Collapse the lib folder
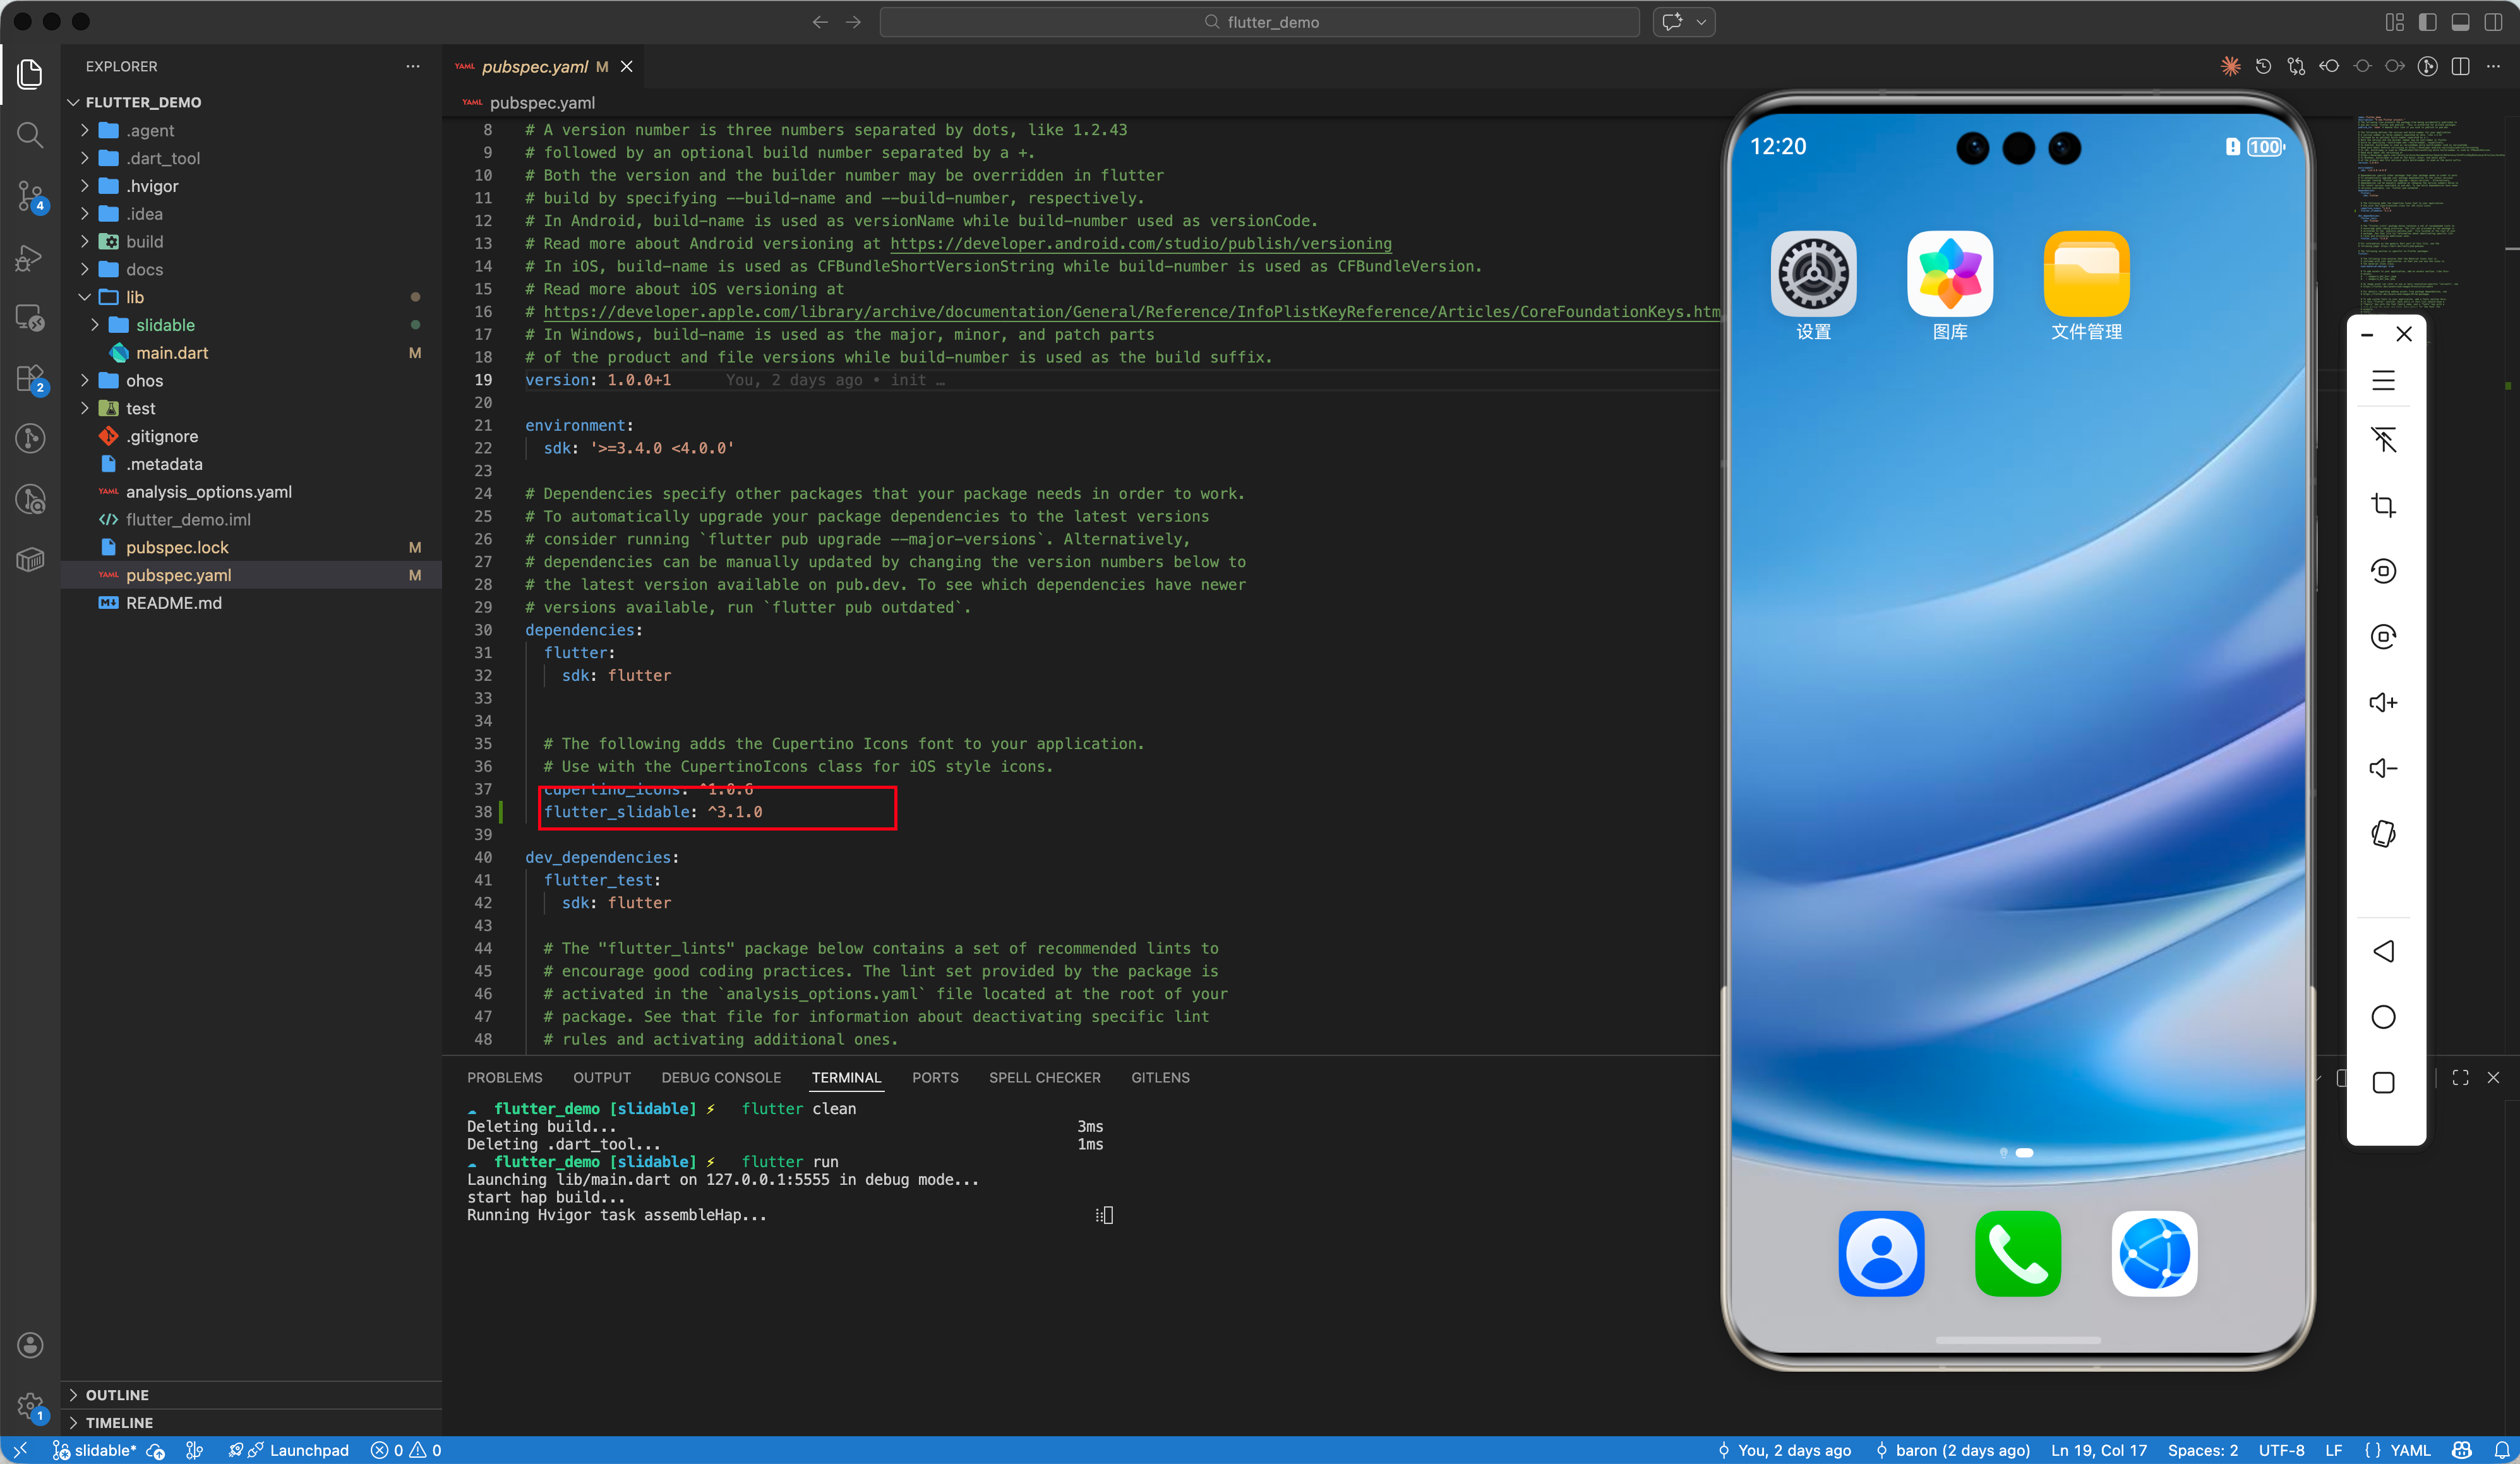The image size is (2520, 1464). [134, 297]
